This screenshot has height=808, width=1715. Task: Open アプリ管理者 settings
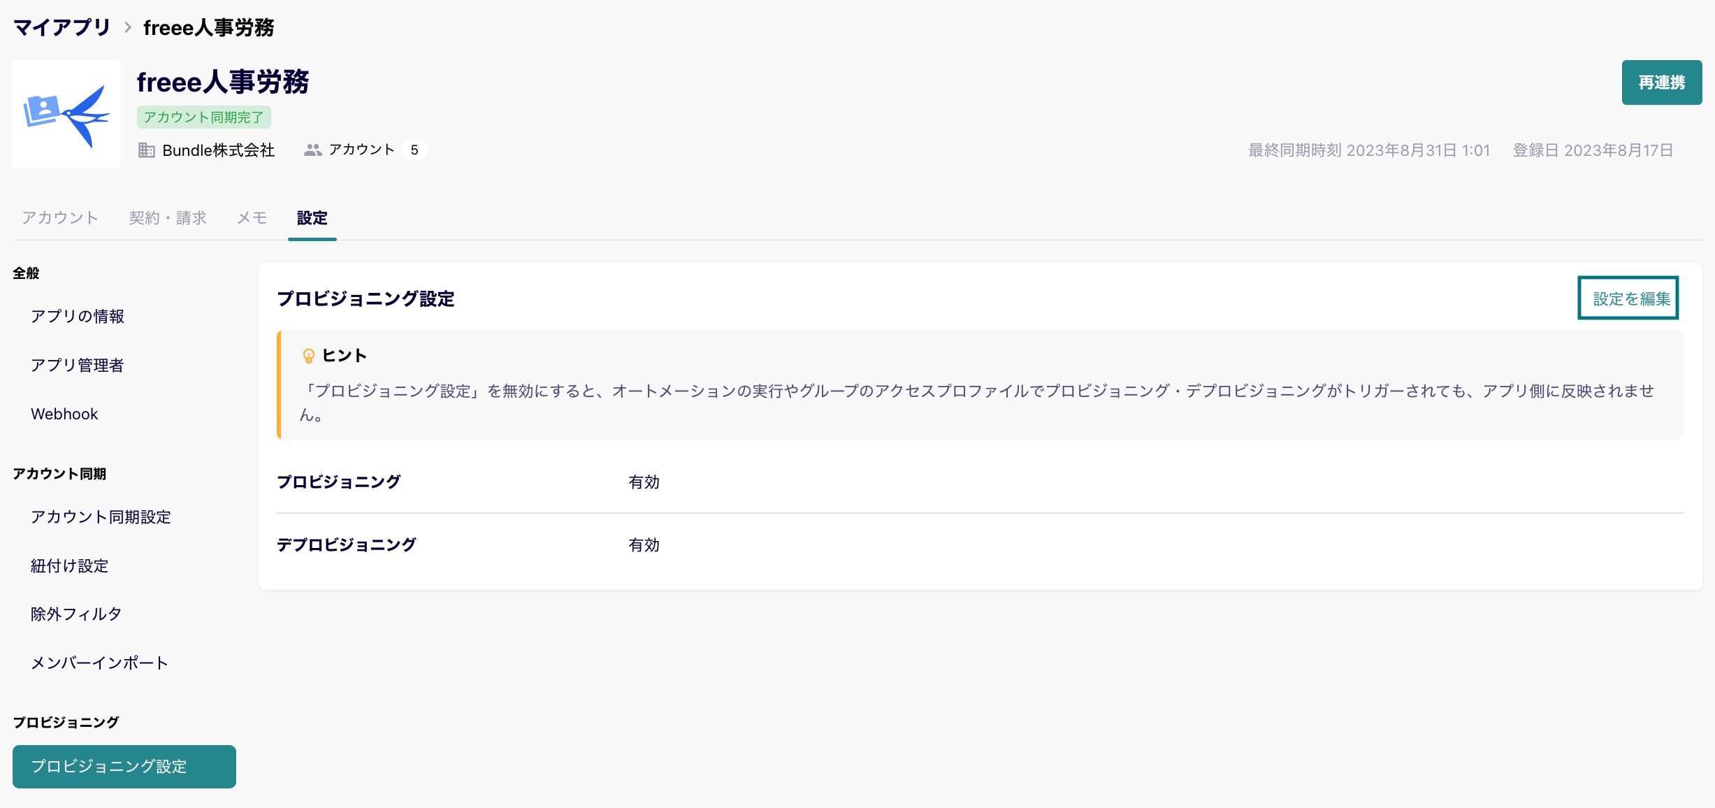[x=77, y=366]
